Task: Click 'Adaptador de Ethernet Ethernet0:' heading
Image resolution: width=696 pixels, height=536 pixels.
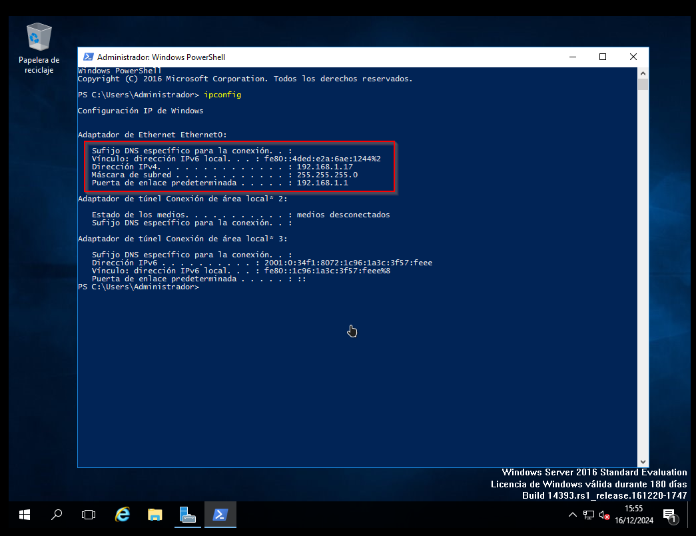Action: coord(153,135)
